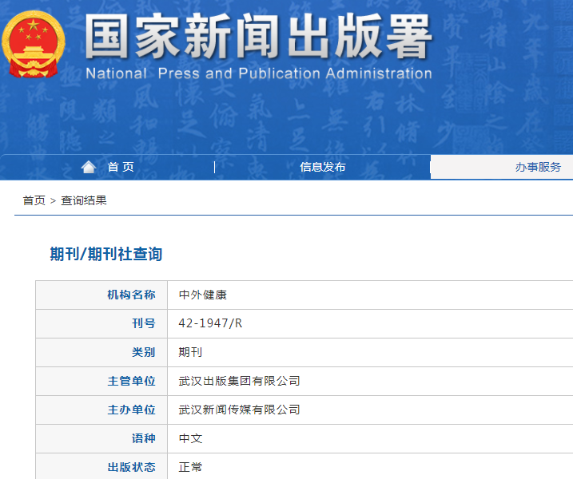573x479 pixels.
Task: Open the 首页 navigation menu item
Action: coord(121,167)
